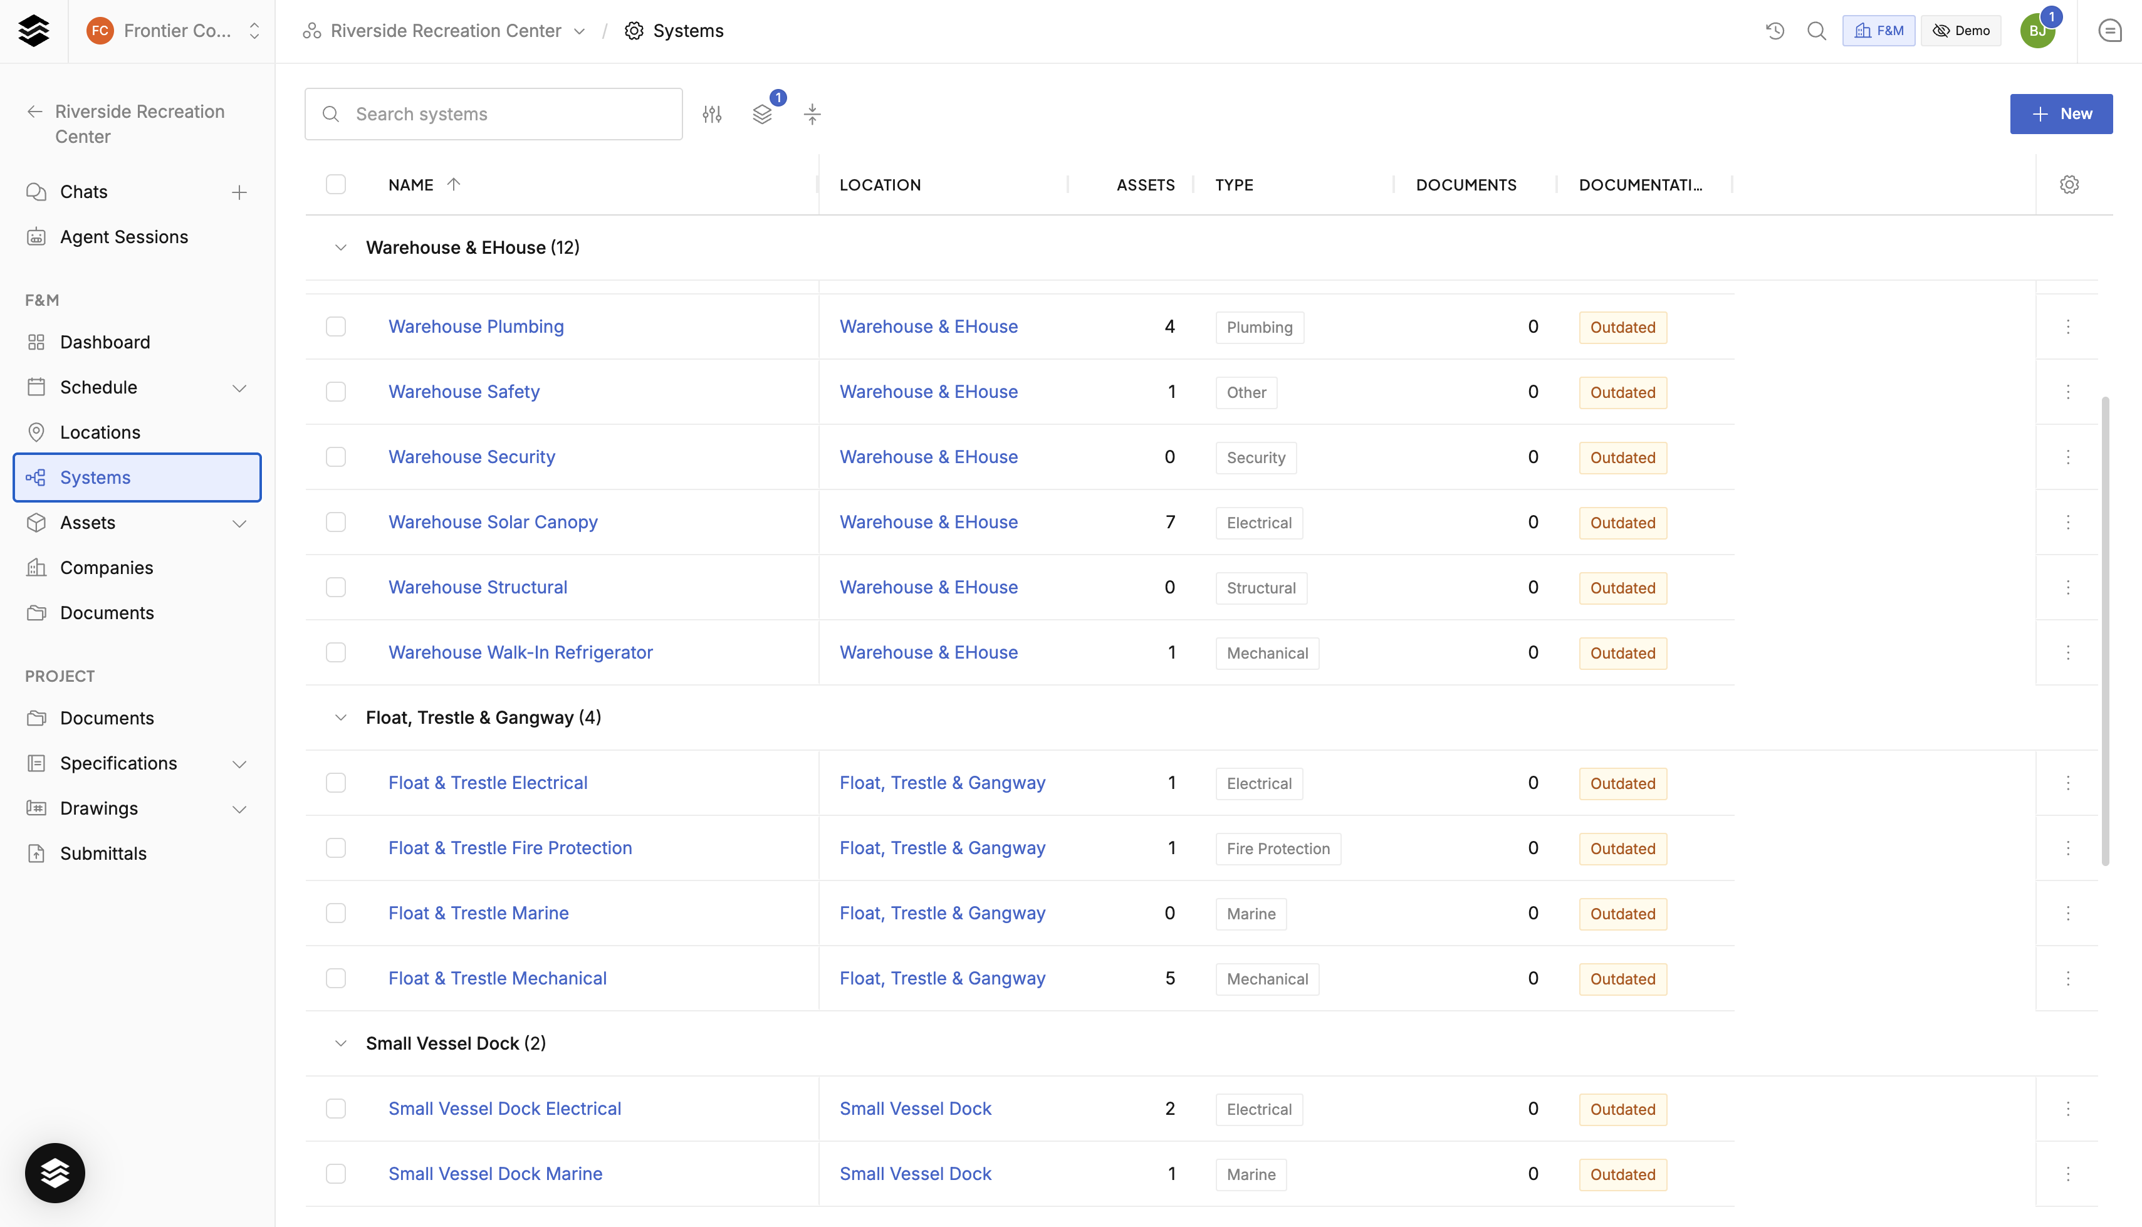Open row menu for Warehouse Structural
2142x1227 pixels.
(2068, 587)
